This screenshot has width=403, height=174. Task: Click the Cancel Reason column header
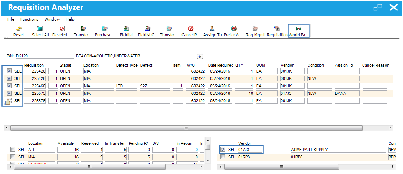(x=376, y=66)
